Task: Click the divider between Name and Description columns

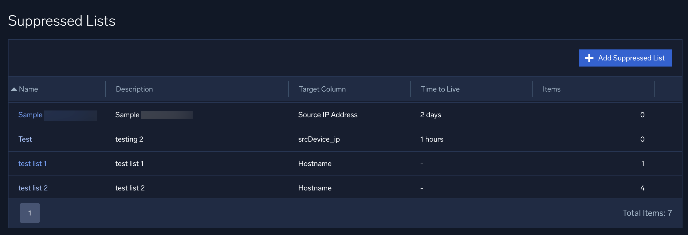Action: pos(105,89)
